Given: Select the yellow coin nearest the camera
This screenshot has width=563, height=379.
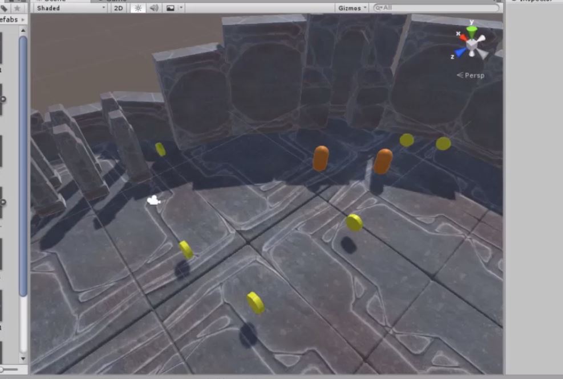Looking at the screenshot, I should click(256, 303).
